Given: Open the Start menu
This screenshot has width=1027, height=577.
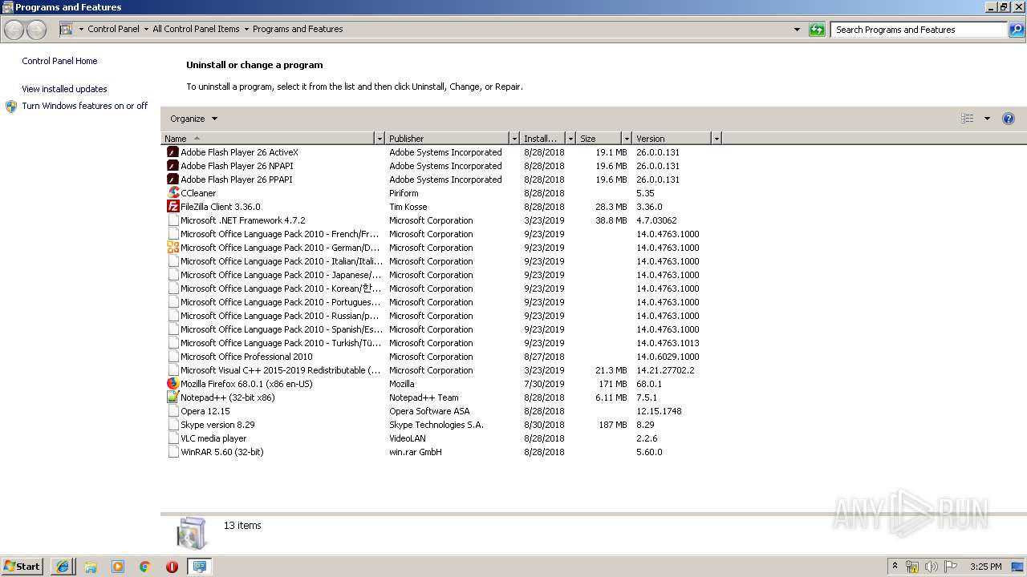Looking at the screenshot, I should pos(22,567).
